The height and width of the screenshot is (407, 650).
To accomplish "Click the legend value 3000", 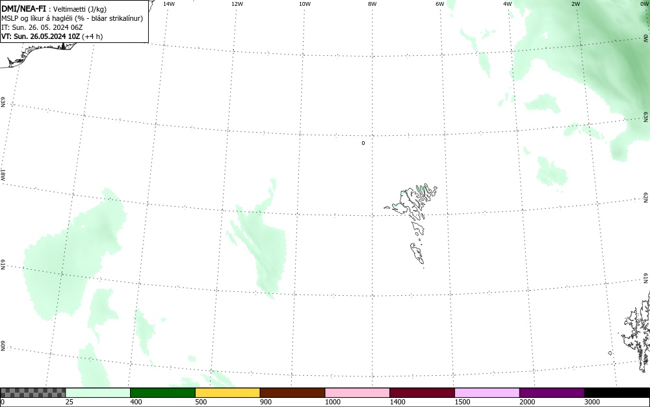I will (x=592, y=402).
